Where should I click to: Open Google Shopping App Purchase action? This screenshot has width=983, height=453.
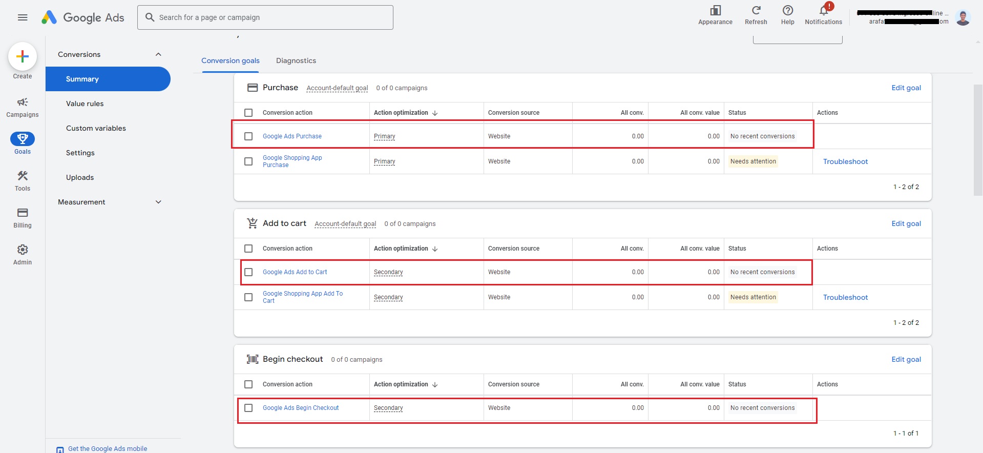pyautogui.click(x=292, y=161)
